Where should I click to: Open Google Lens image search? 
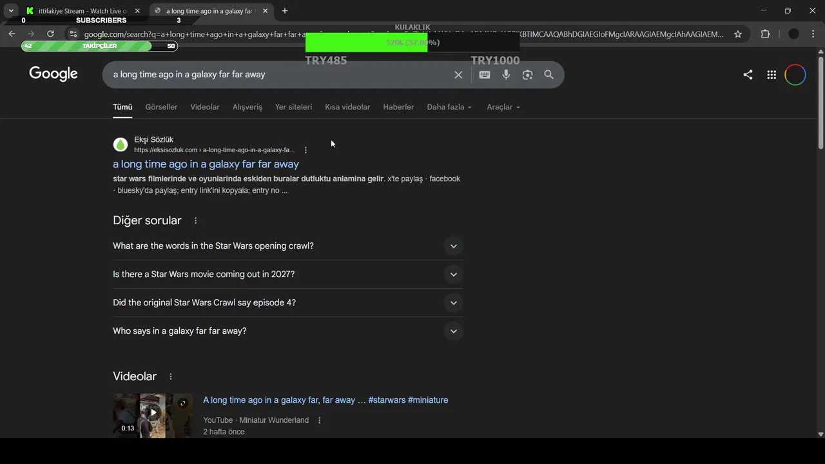click(528, 75)
